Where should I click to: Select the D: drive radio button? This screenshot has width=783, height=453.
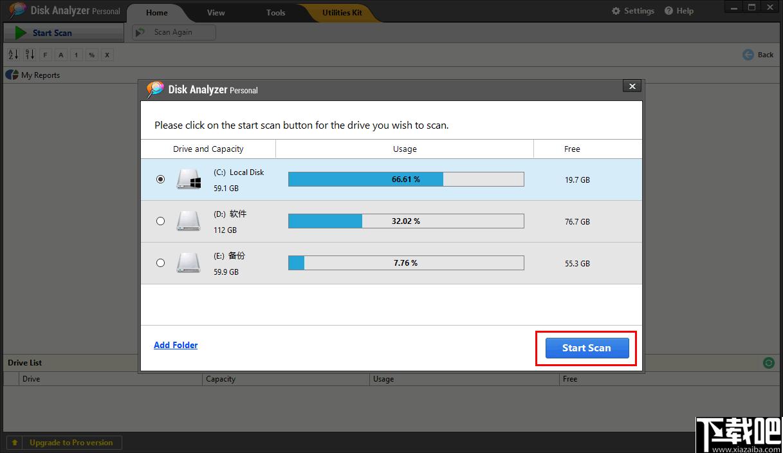[160, 221]
